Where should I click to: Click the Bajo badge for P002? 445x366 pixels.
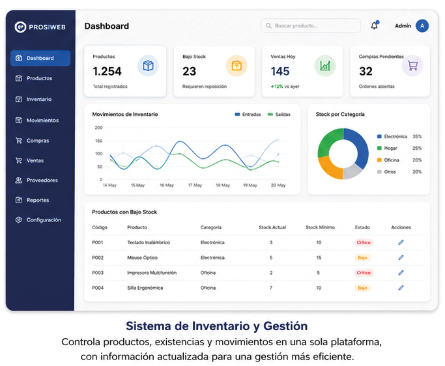pyautogui.click(x=362, y=258)
